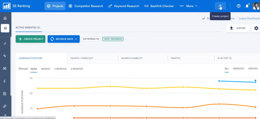260x119 pixels.
Task: Click the plus Create project icon
Action: (220, 6)
